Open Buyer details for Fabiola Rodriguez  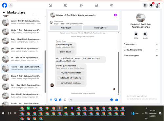point(66,52)
